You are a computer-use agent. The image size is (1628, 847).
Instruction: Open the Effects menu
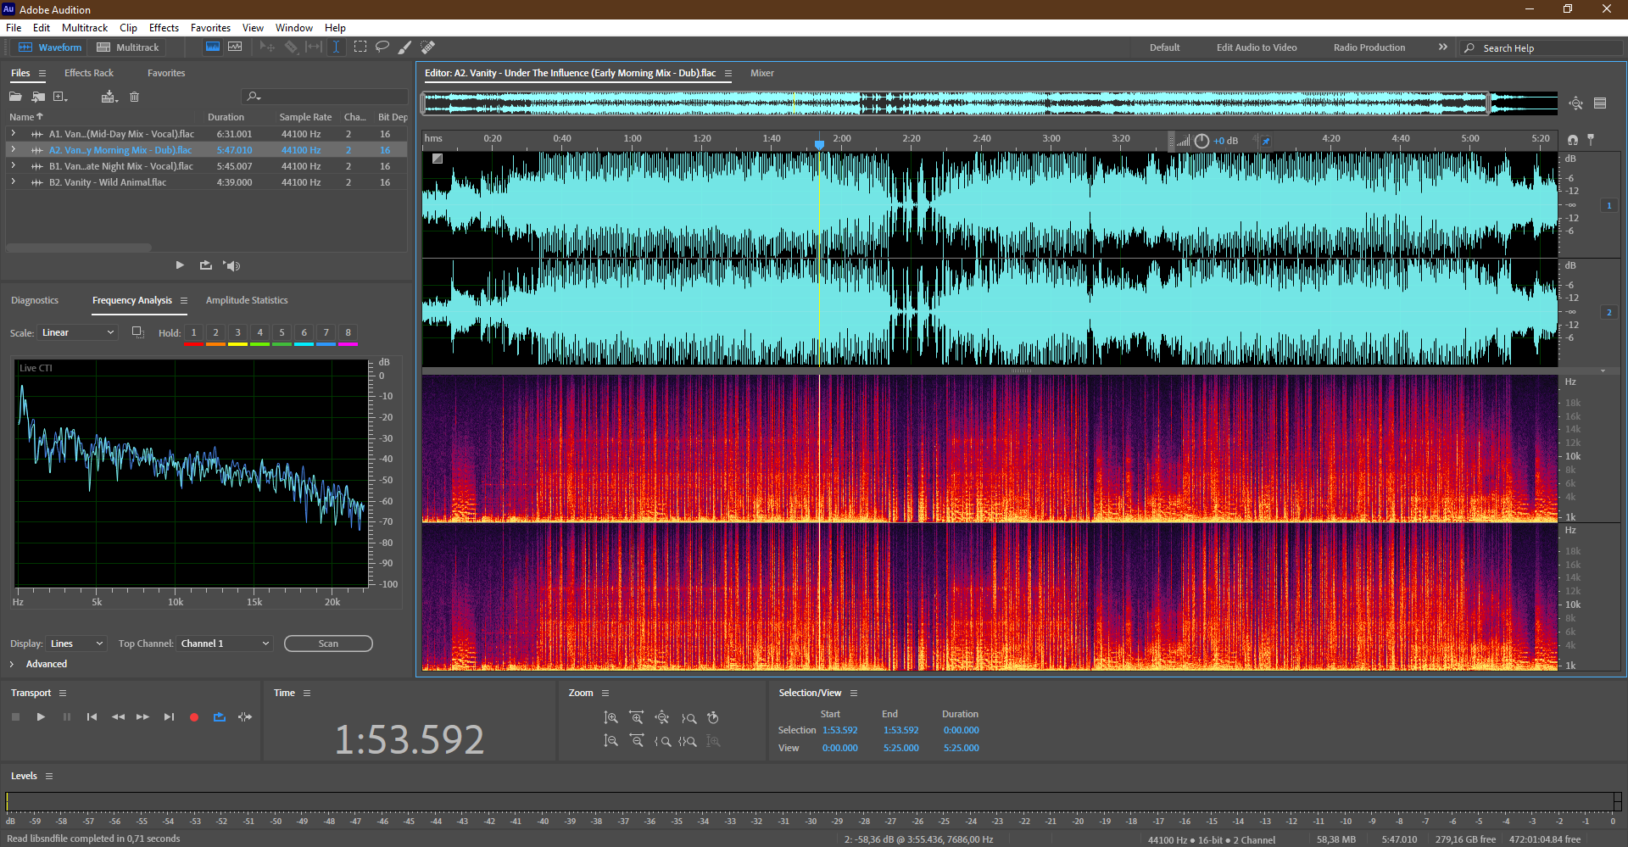[x=164, y=28]
